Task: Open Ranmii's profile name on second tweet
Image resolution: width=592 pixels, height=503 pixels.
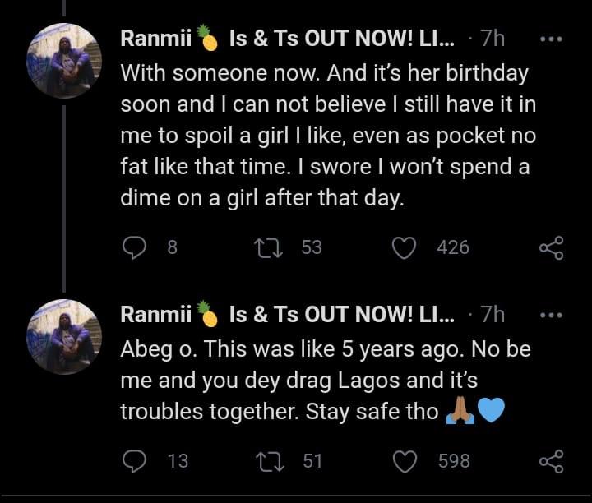Action: point(156,315)
